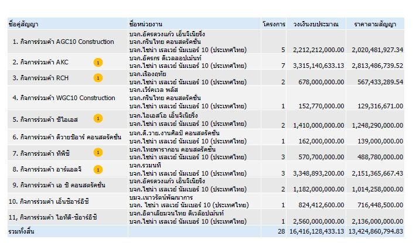Click the yellow badge beside ซีไอเอส

click(x=98, y=118)
